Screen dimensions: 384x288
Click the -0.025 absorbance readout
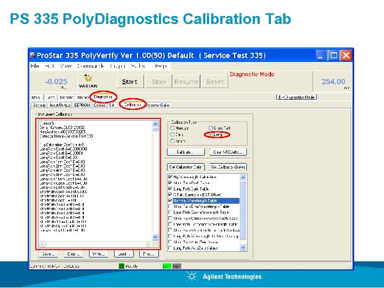57,82
